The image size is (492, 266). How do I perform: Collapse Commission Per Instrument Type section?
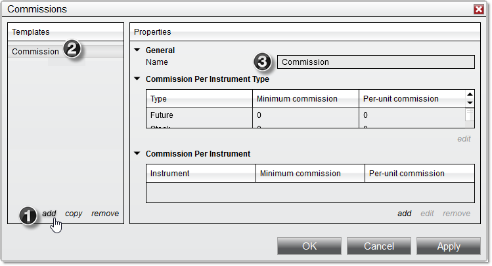137,79
